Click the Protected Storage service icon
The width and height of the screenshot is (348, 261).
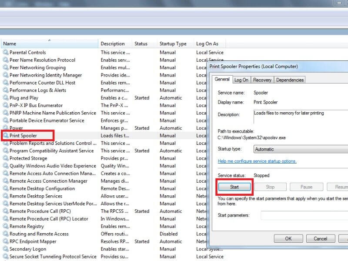[x=6, y=158]
